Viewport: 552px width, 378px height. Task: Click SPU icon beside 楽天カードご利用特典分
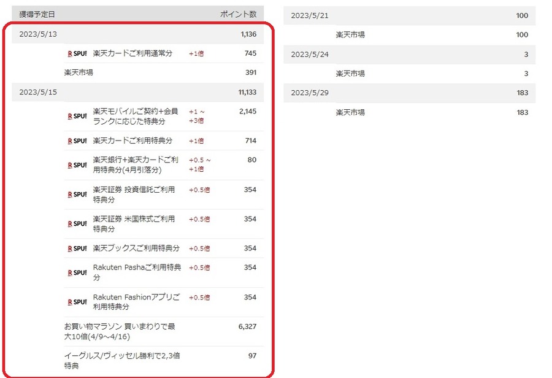pos(77,141)
